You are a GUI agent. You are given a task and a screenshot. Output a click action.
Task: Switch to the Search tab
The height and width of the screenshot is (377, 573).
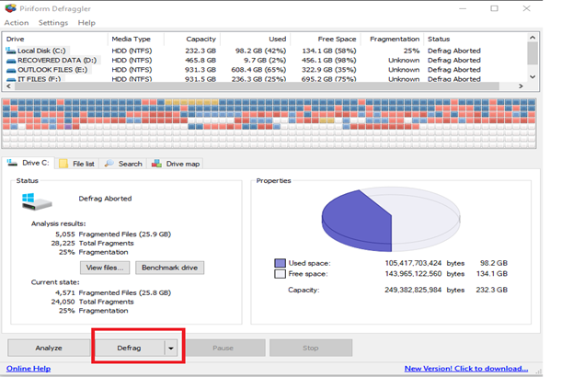point(123,164)
